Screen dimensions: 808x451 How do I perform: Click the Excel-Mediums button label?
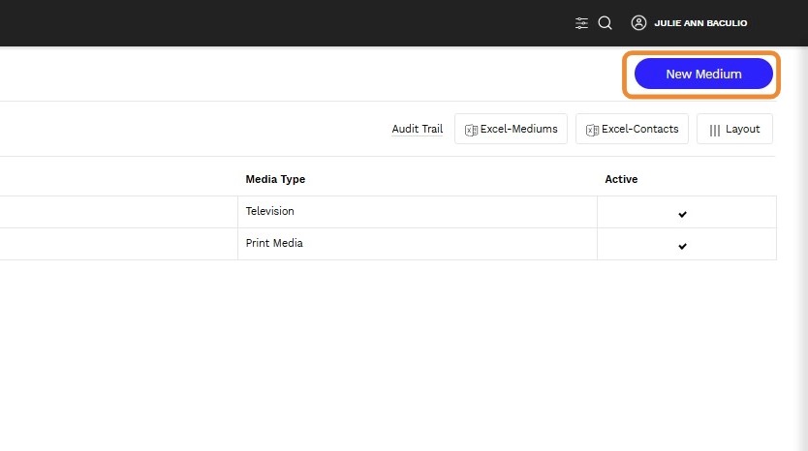[x=519, y=129]
